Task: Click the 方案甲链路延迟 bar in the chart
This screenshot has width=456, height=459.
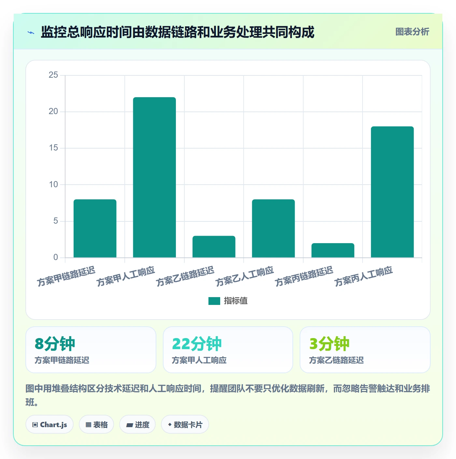Action: [95, 229]
